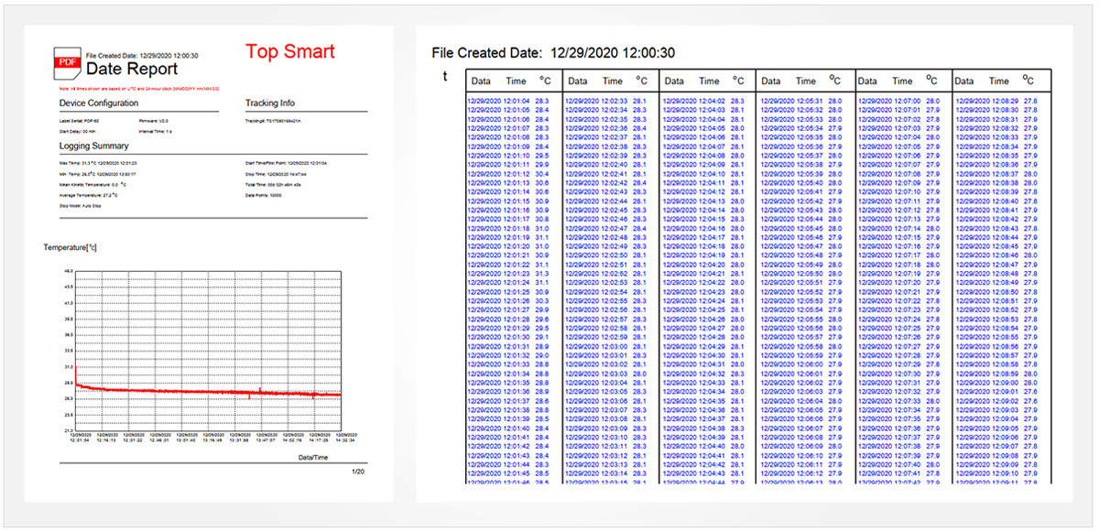Select the "Date Report" title
Screen dimensions: 1099x531
pyautogui.click(x=132, y=69)
